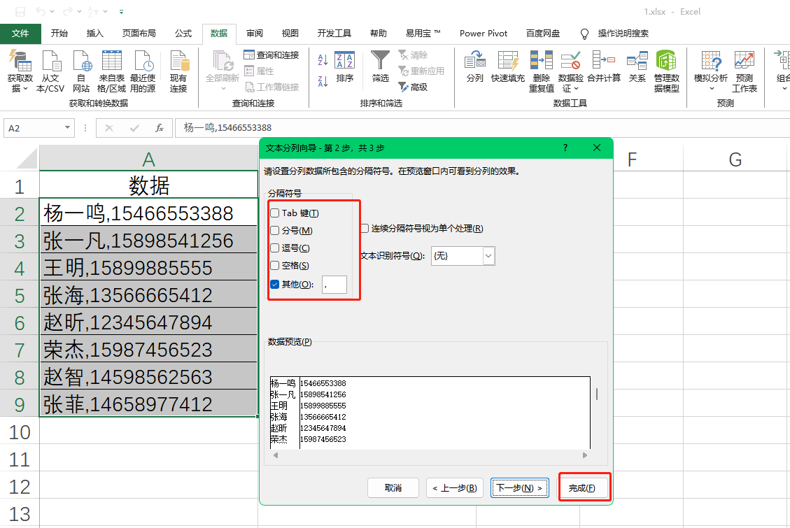Viewport: 790px width, 528px height.
Task: Open Customize Quick Access Toolbar dropdown
Action: click(122, 12)
